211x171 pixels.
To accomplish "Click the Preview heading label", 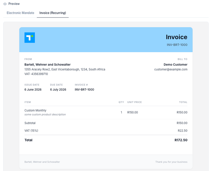I will pyautogui.click(x=14, y=4).
